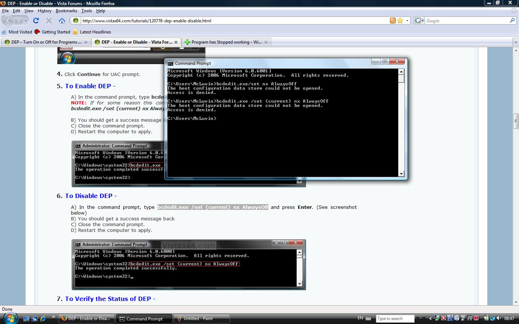Click the search magnifier icon

pyautogui.click(x=512, y=21)
